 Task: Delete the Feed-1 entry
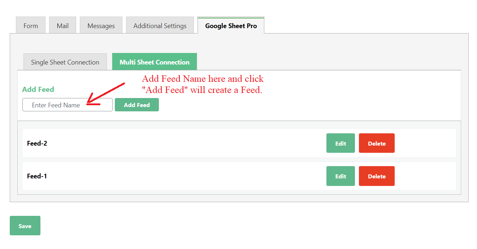point(377,176)
